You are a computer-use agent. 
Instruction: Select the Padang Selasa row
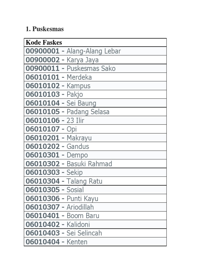tap(88, 112)
